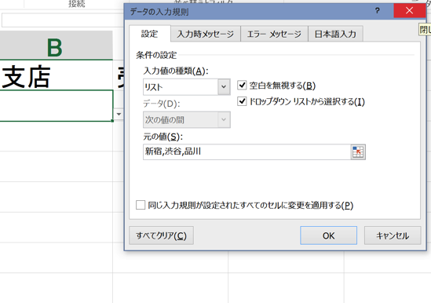Select the 支店 cell in the spreadsheet
Viewport: 431px width, 303px height.
[56, 75]
